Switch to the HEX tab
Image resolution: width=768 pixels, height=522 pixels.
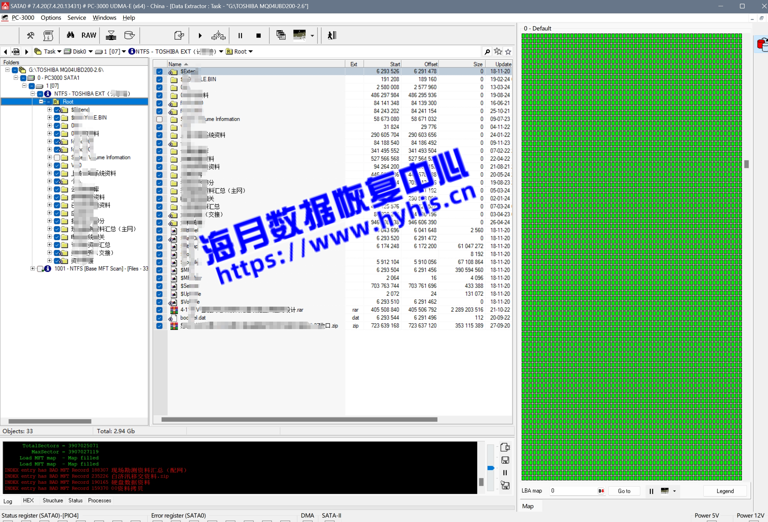[28, 500]
